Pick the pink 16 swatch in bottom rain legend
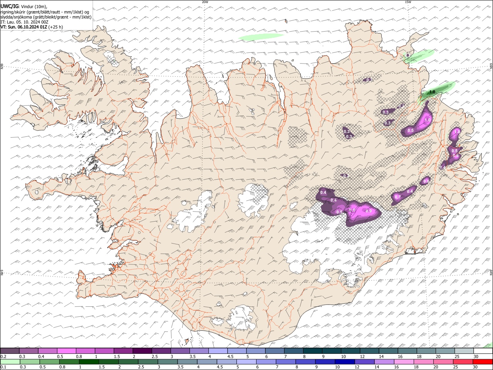Image resolution: width=493 pixels, height=370 pixels. coord(404,362)
